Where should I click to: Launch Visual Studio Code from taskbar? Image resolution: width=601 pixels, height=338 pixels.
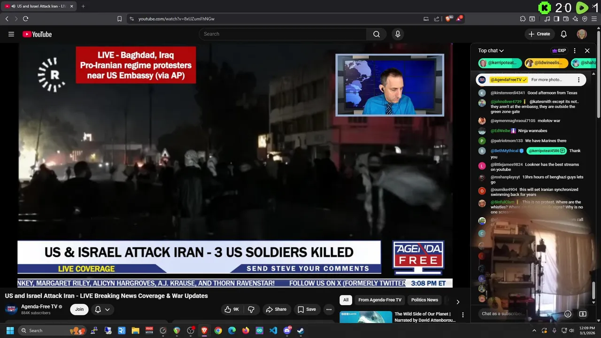273,330
